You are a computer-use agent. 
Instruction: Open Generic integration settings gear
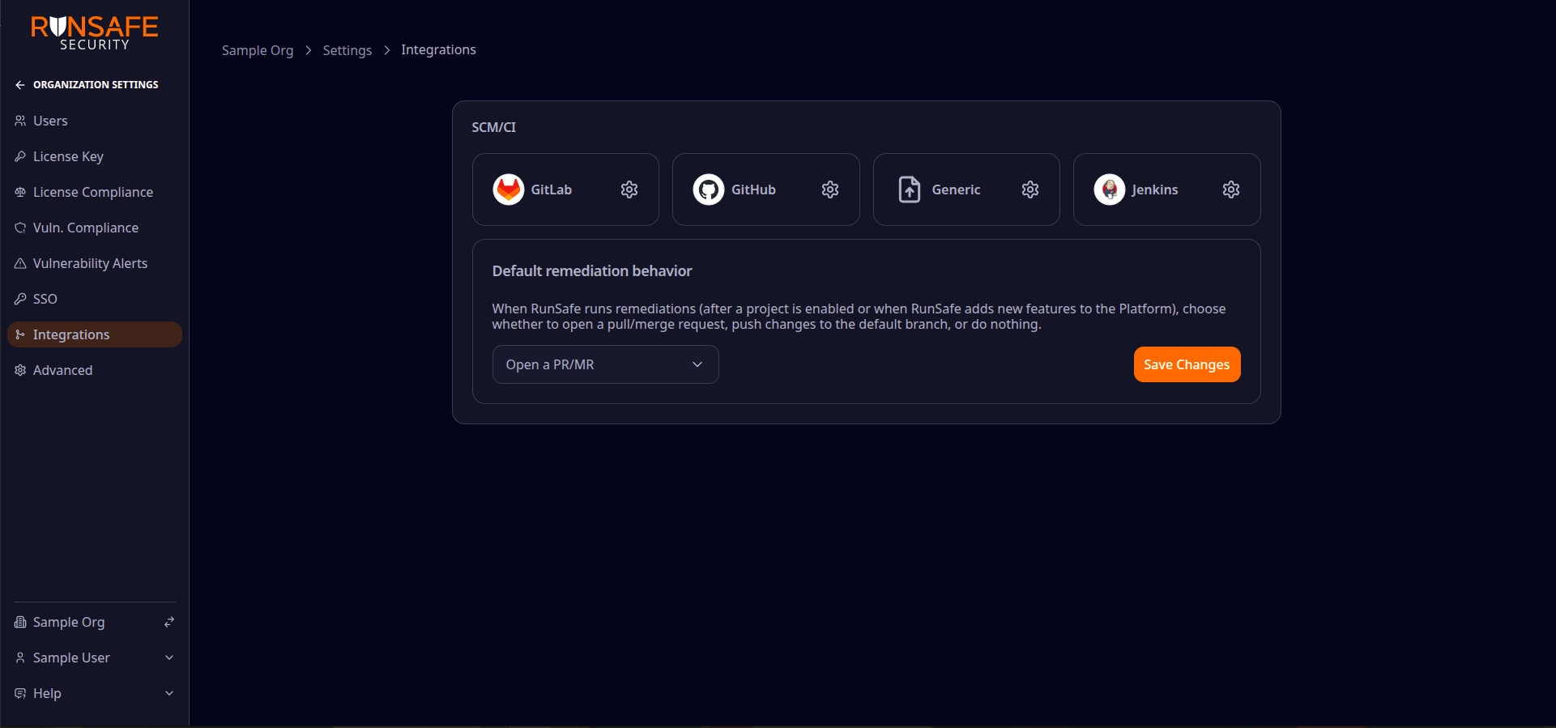coord(1030,189)
